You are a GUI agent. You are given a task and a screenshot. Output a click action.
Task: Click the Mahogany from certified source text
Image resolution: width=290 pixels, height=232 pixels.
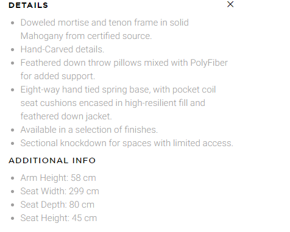click(86, 36)
